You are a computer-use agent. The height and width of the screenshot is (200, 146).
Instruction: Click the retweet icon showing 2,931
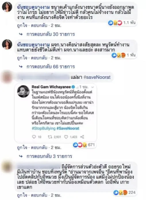coord(50,137)
